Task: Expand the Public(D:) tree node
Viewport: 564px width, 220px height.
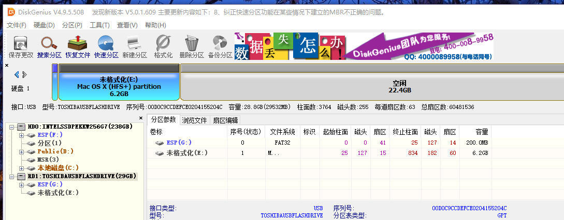Action: 22,152
